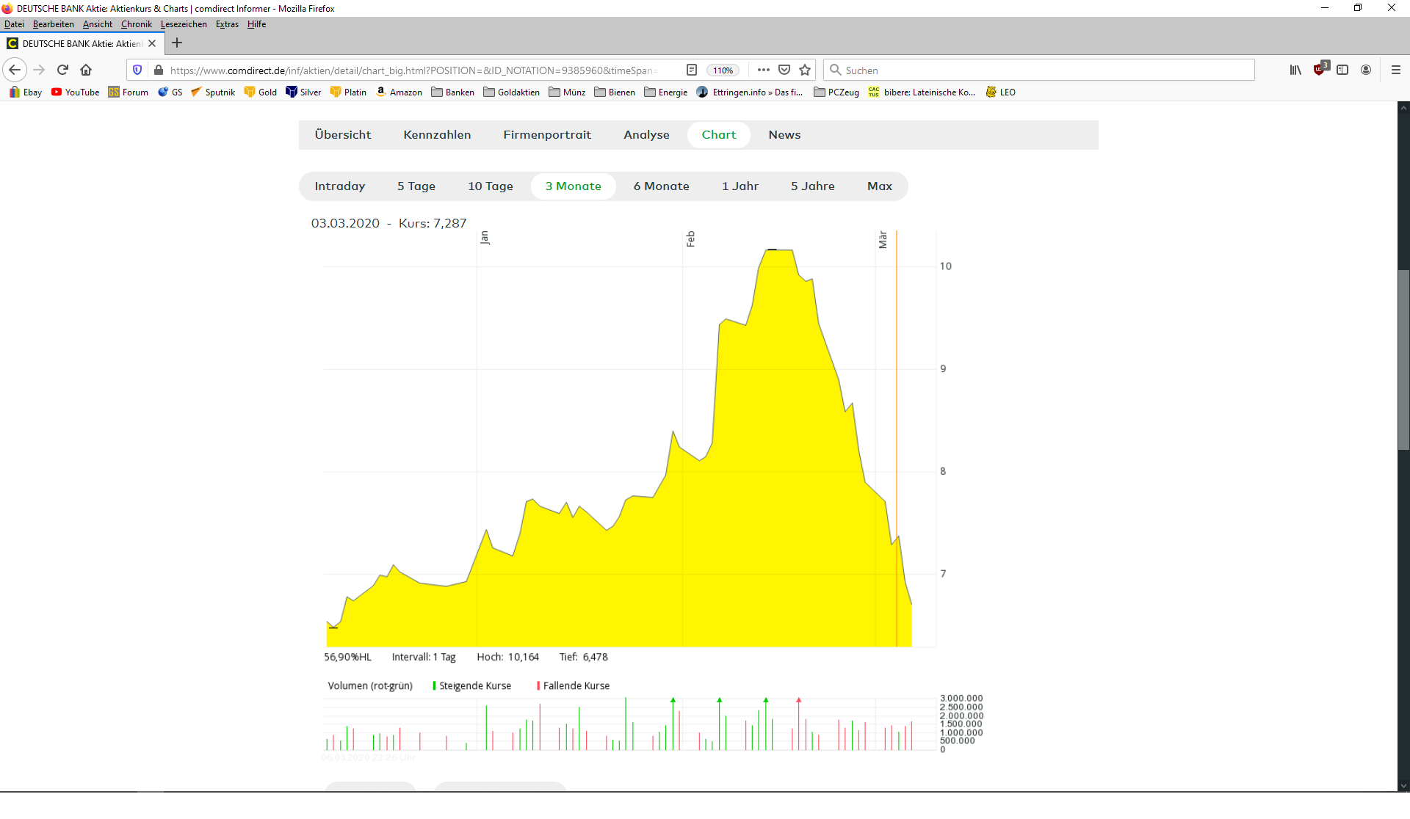Open the Datei menu
The height and width of the screenshot is (819, 1410).
pos(14,24)
